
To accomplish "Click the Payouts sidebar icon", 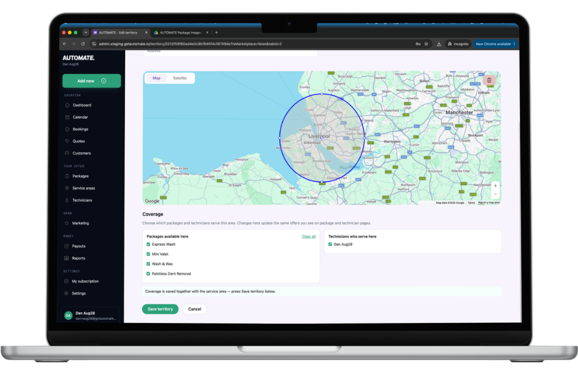I will click(x=66, y=246).
